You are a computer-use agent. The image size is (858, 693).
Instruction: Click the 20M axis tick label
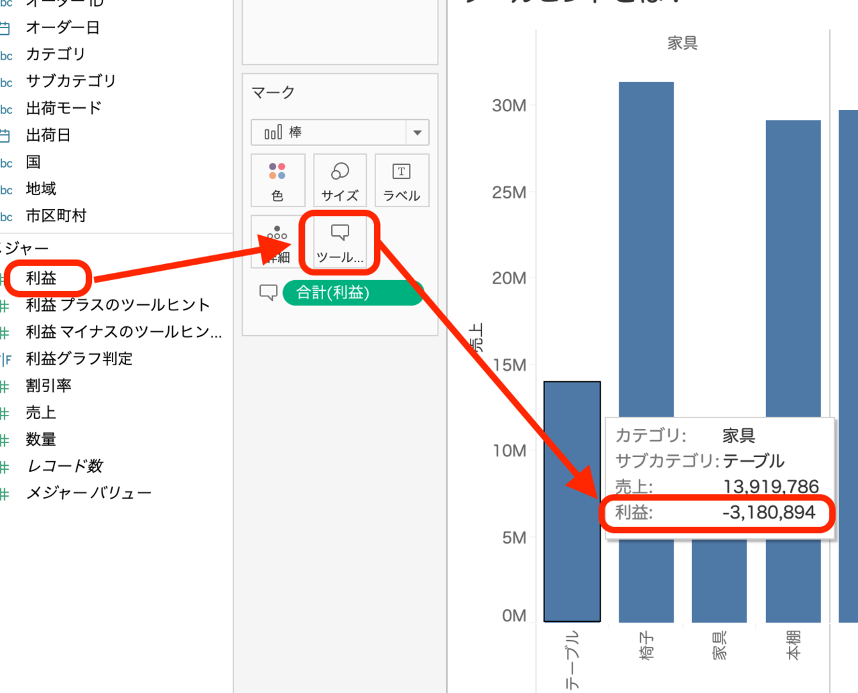(x=509, y=278)
